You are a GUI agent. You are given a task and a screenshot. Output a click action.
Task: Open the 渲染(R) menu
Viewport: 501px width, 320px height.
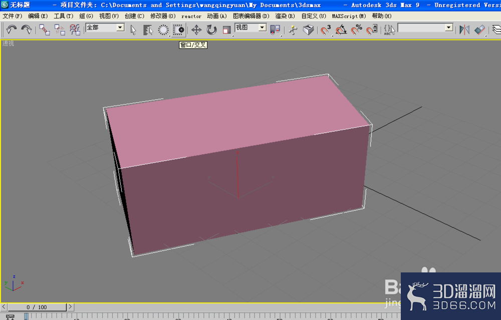pos(285,16)
